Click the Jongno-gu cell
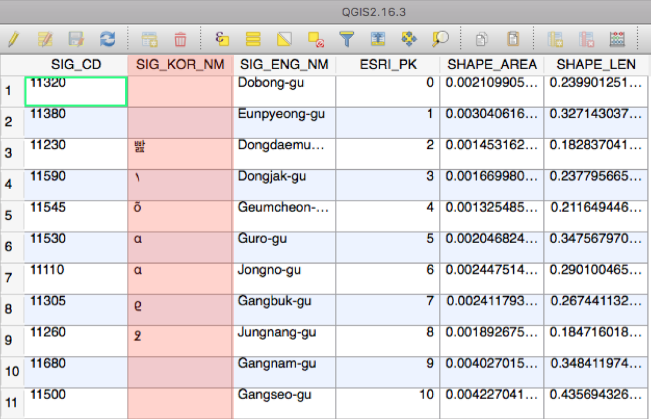The height and width of the screenshot is (419, 651). click(x=284, y=278)
